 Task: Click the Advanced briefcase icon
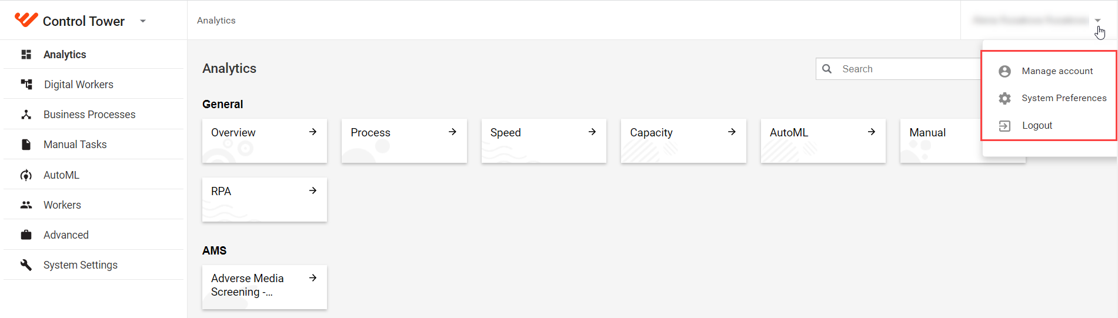[x=26, y=235]
